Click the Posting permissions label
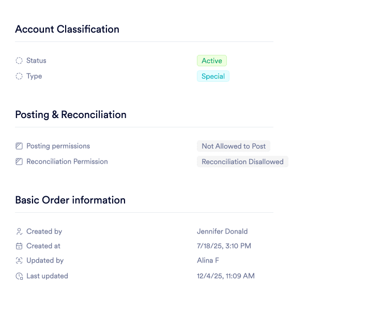 pyautogui.click(x=58, y=146)
